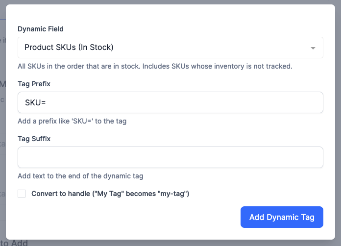
Task: Enable the Convert to handle checkbox
Action: (22, 194)
